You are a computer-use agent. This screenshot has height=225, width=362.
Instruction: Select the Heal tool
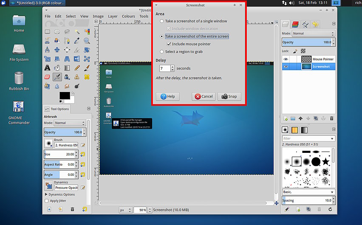[87, 77]
